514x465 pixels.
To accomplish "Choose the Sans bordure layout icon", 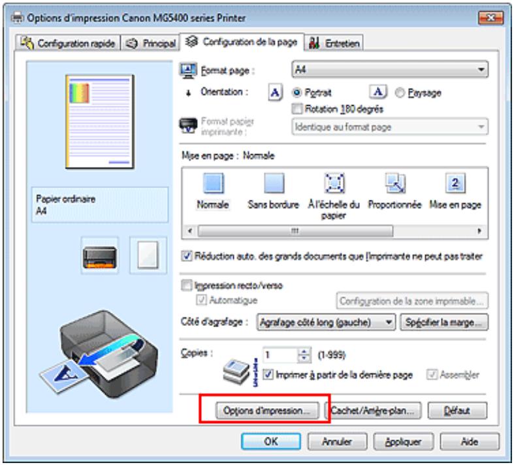I will pyautogui.click(x=274, y=183).
